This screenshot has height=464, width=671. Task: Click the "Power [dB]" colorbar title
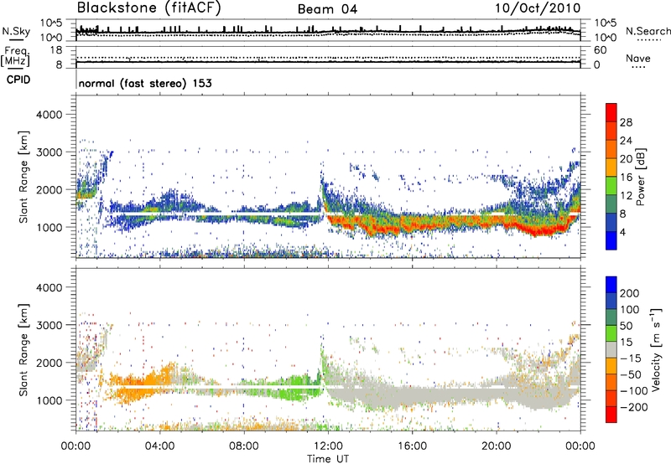pos(640,177)
